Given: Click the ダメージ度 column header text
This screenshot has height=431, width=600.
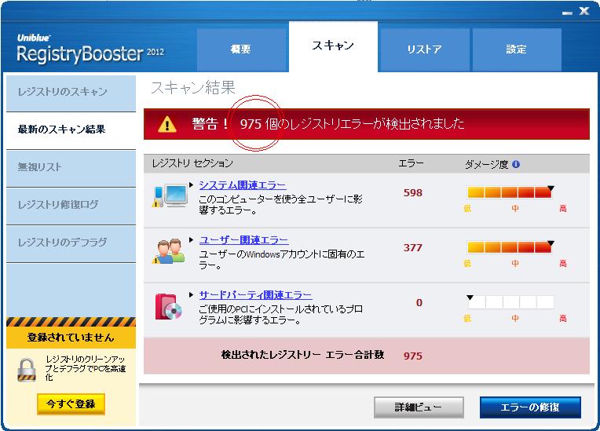Looking at the screenshot, I should 487,164.
